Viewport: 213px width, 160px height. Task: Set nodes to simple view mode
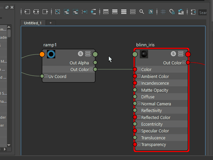click(x=106, y=12)
